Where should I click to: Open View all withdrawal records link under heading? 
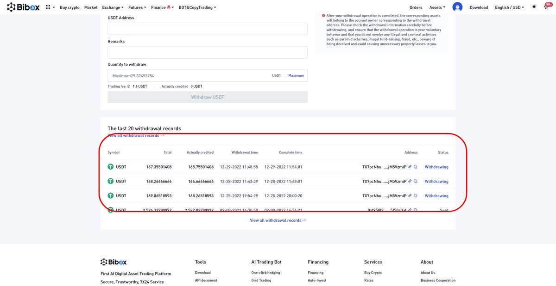pyautogui.click(x=136, y=135)
